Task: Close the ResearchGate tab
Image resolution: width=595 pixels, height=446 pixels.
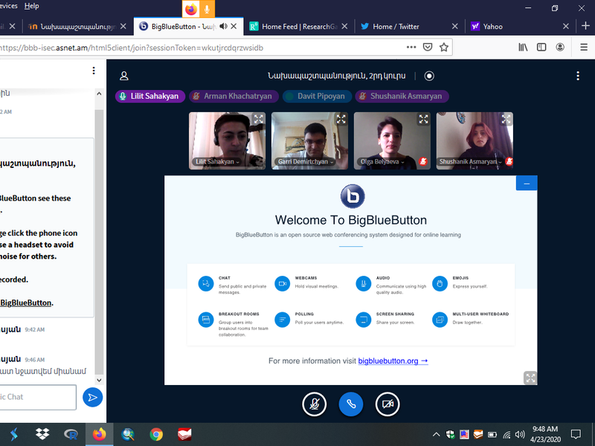Action: click(344, 26)
